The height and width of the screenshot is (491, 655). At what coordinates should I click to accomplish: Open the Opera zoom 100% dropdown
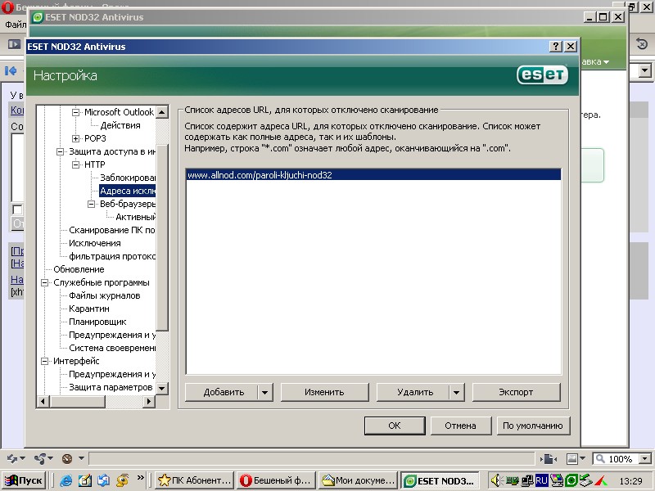coord(645,459)
